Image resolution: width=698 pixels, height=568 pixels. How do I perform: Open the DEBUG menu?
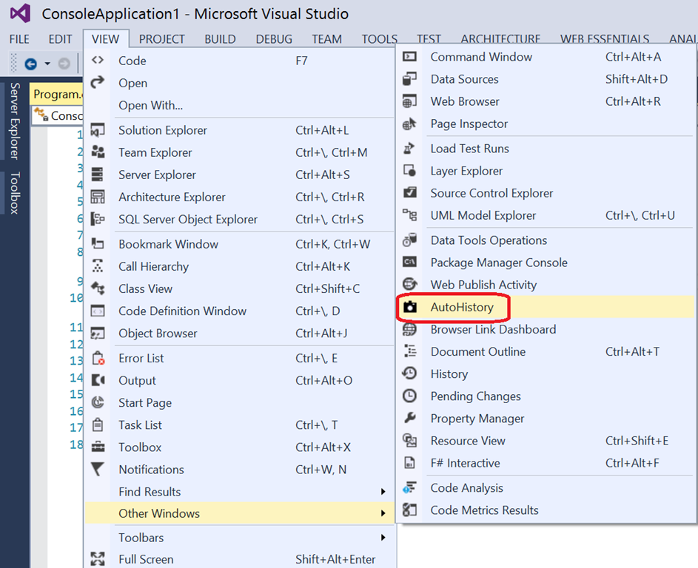point(274,39)
